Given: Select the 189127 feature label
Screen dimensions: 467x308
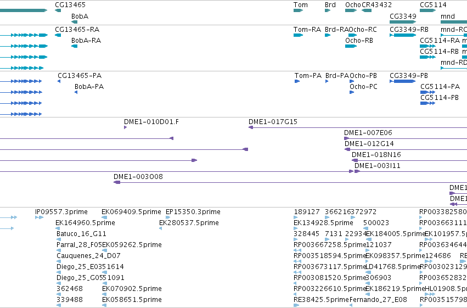Looking at the screenshot, I should coord(307,212).
